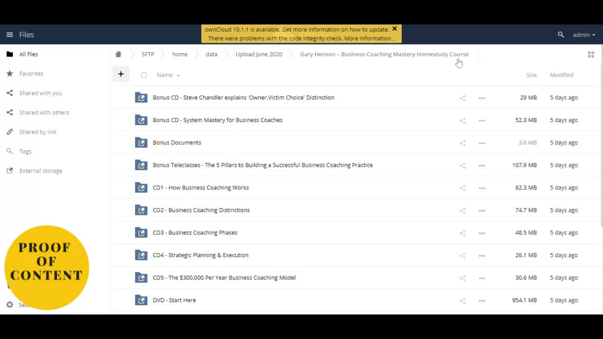This screenshot has height=339, width=603.
Task: Share the DVD - Start Here folder
Action: tap(462, 301)
